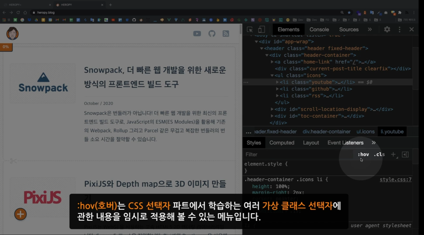Click breadcrumb li.youtube
Screen dimensions: 424x235
point(392,132)
